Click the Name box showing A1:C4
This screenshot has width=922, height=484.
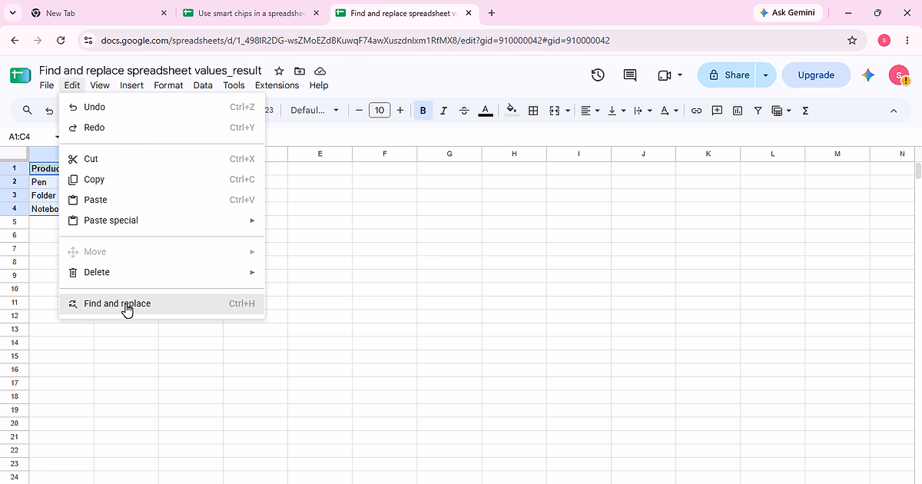[x=28, y=137]
